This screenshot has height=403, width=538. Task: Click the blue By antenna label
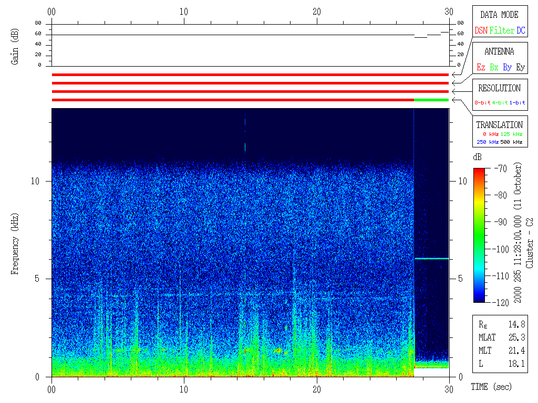pyautogui.click(x=507, y=68)
